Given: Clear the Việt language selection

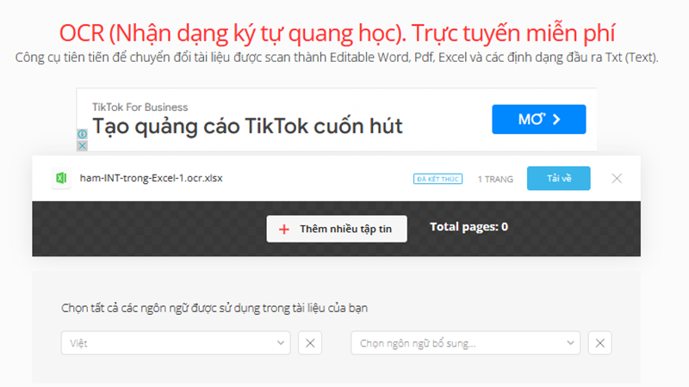Looking at the screenshot, I should pyautogui.click(x=310, y=343).
